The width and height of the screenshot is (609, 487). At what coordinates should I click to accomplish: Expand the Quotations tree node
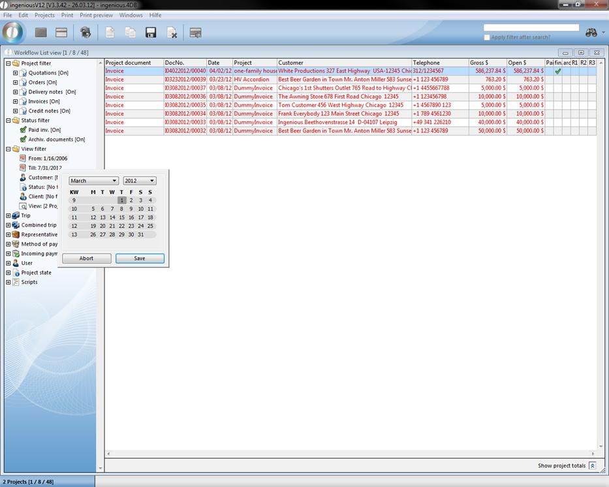[15, 73]
